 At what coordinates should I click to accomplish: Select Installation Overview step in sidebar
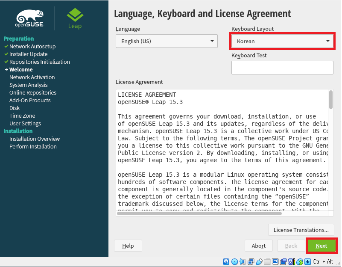[35, 139]
